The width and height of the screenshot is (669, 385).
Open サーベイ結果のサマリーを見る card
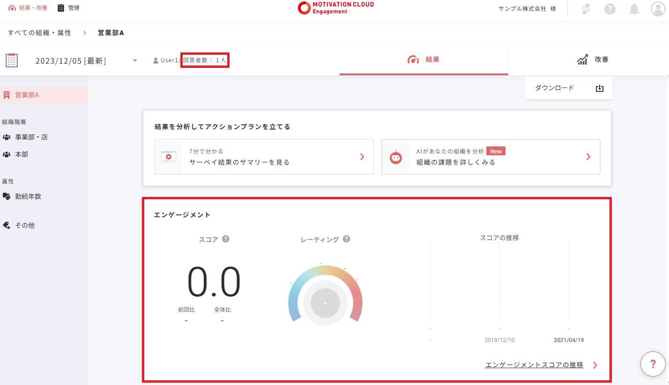(x=264, y=157)
